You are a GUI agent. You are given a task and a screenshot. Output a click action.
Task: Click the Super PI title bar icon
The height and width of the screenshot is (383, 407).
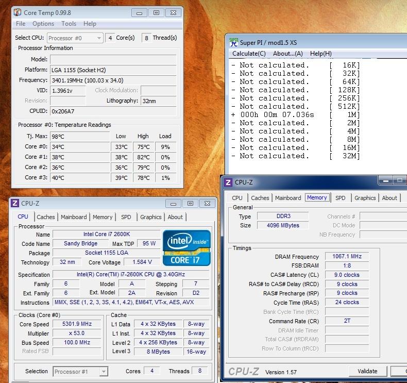[x=233, y=42]
